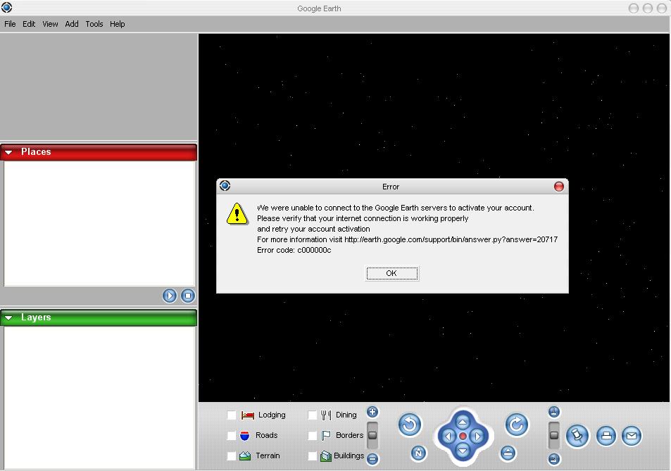Click the Lodging label text
This screenshot has width=671, height=471.
(x=272, y=415)
